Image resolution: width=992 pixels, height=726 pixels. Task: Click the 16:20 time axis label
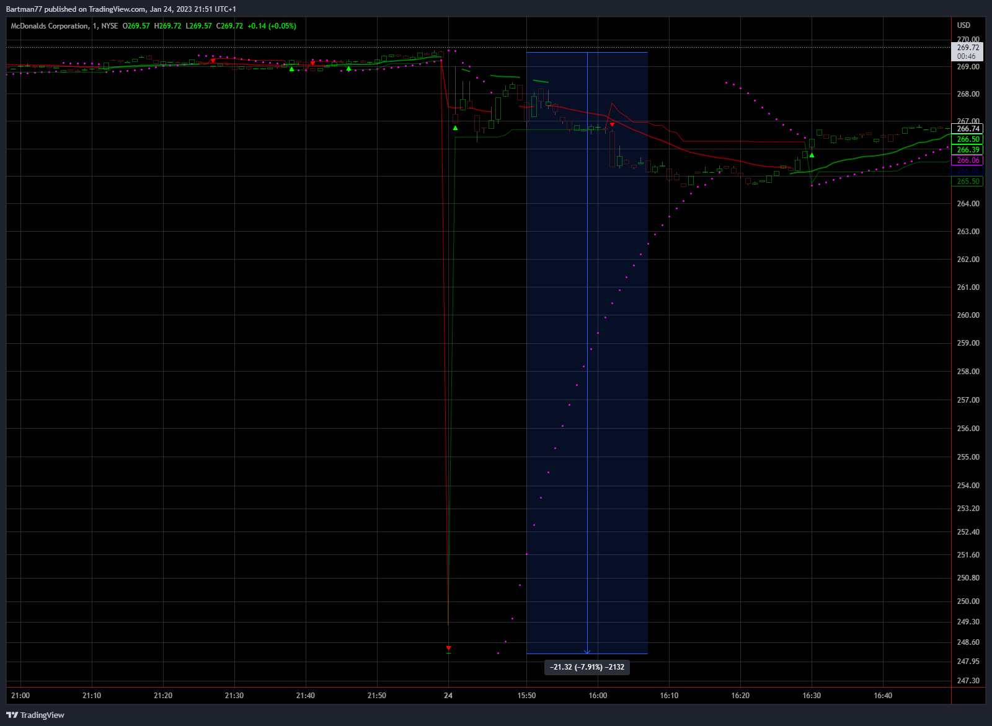point(740,696)
